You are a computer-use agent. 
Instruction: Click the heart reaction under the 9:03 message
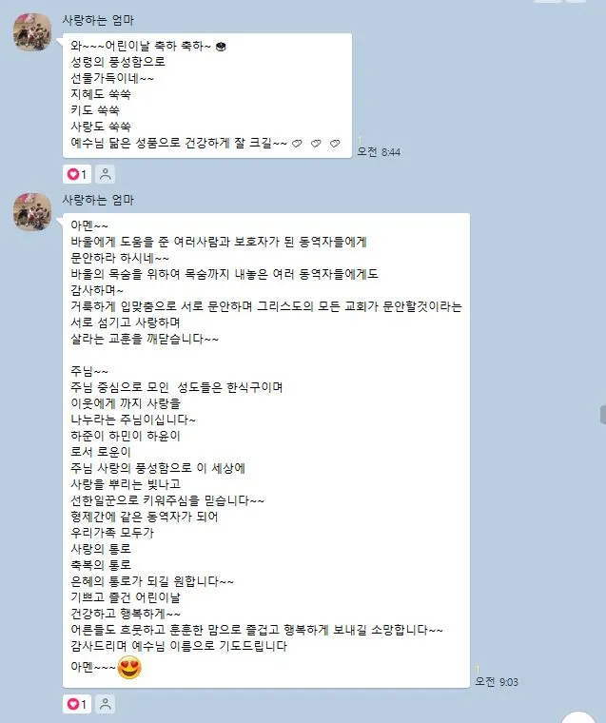76,704
